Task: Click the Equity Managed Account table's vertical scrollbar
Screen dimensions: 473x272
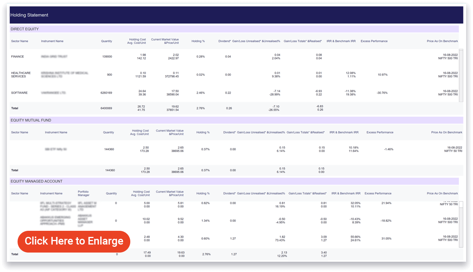Action: (x=461, y=225)
